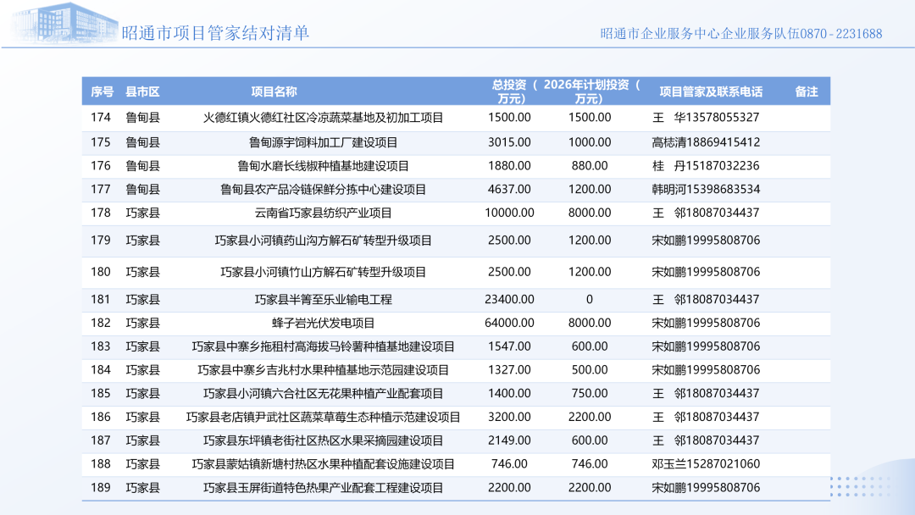This screenshot has height=515, width=915.
Task: Click project 巧家县中寨乡吉兆村水果种植基地示范园建设项目
Action: point(324,370)
